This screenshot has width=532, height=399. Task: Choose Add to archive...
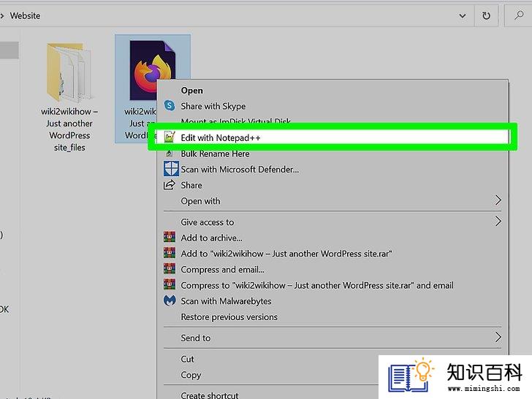coord(332,237)
